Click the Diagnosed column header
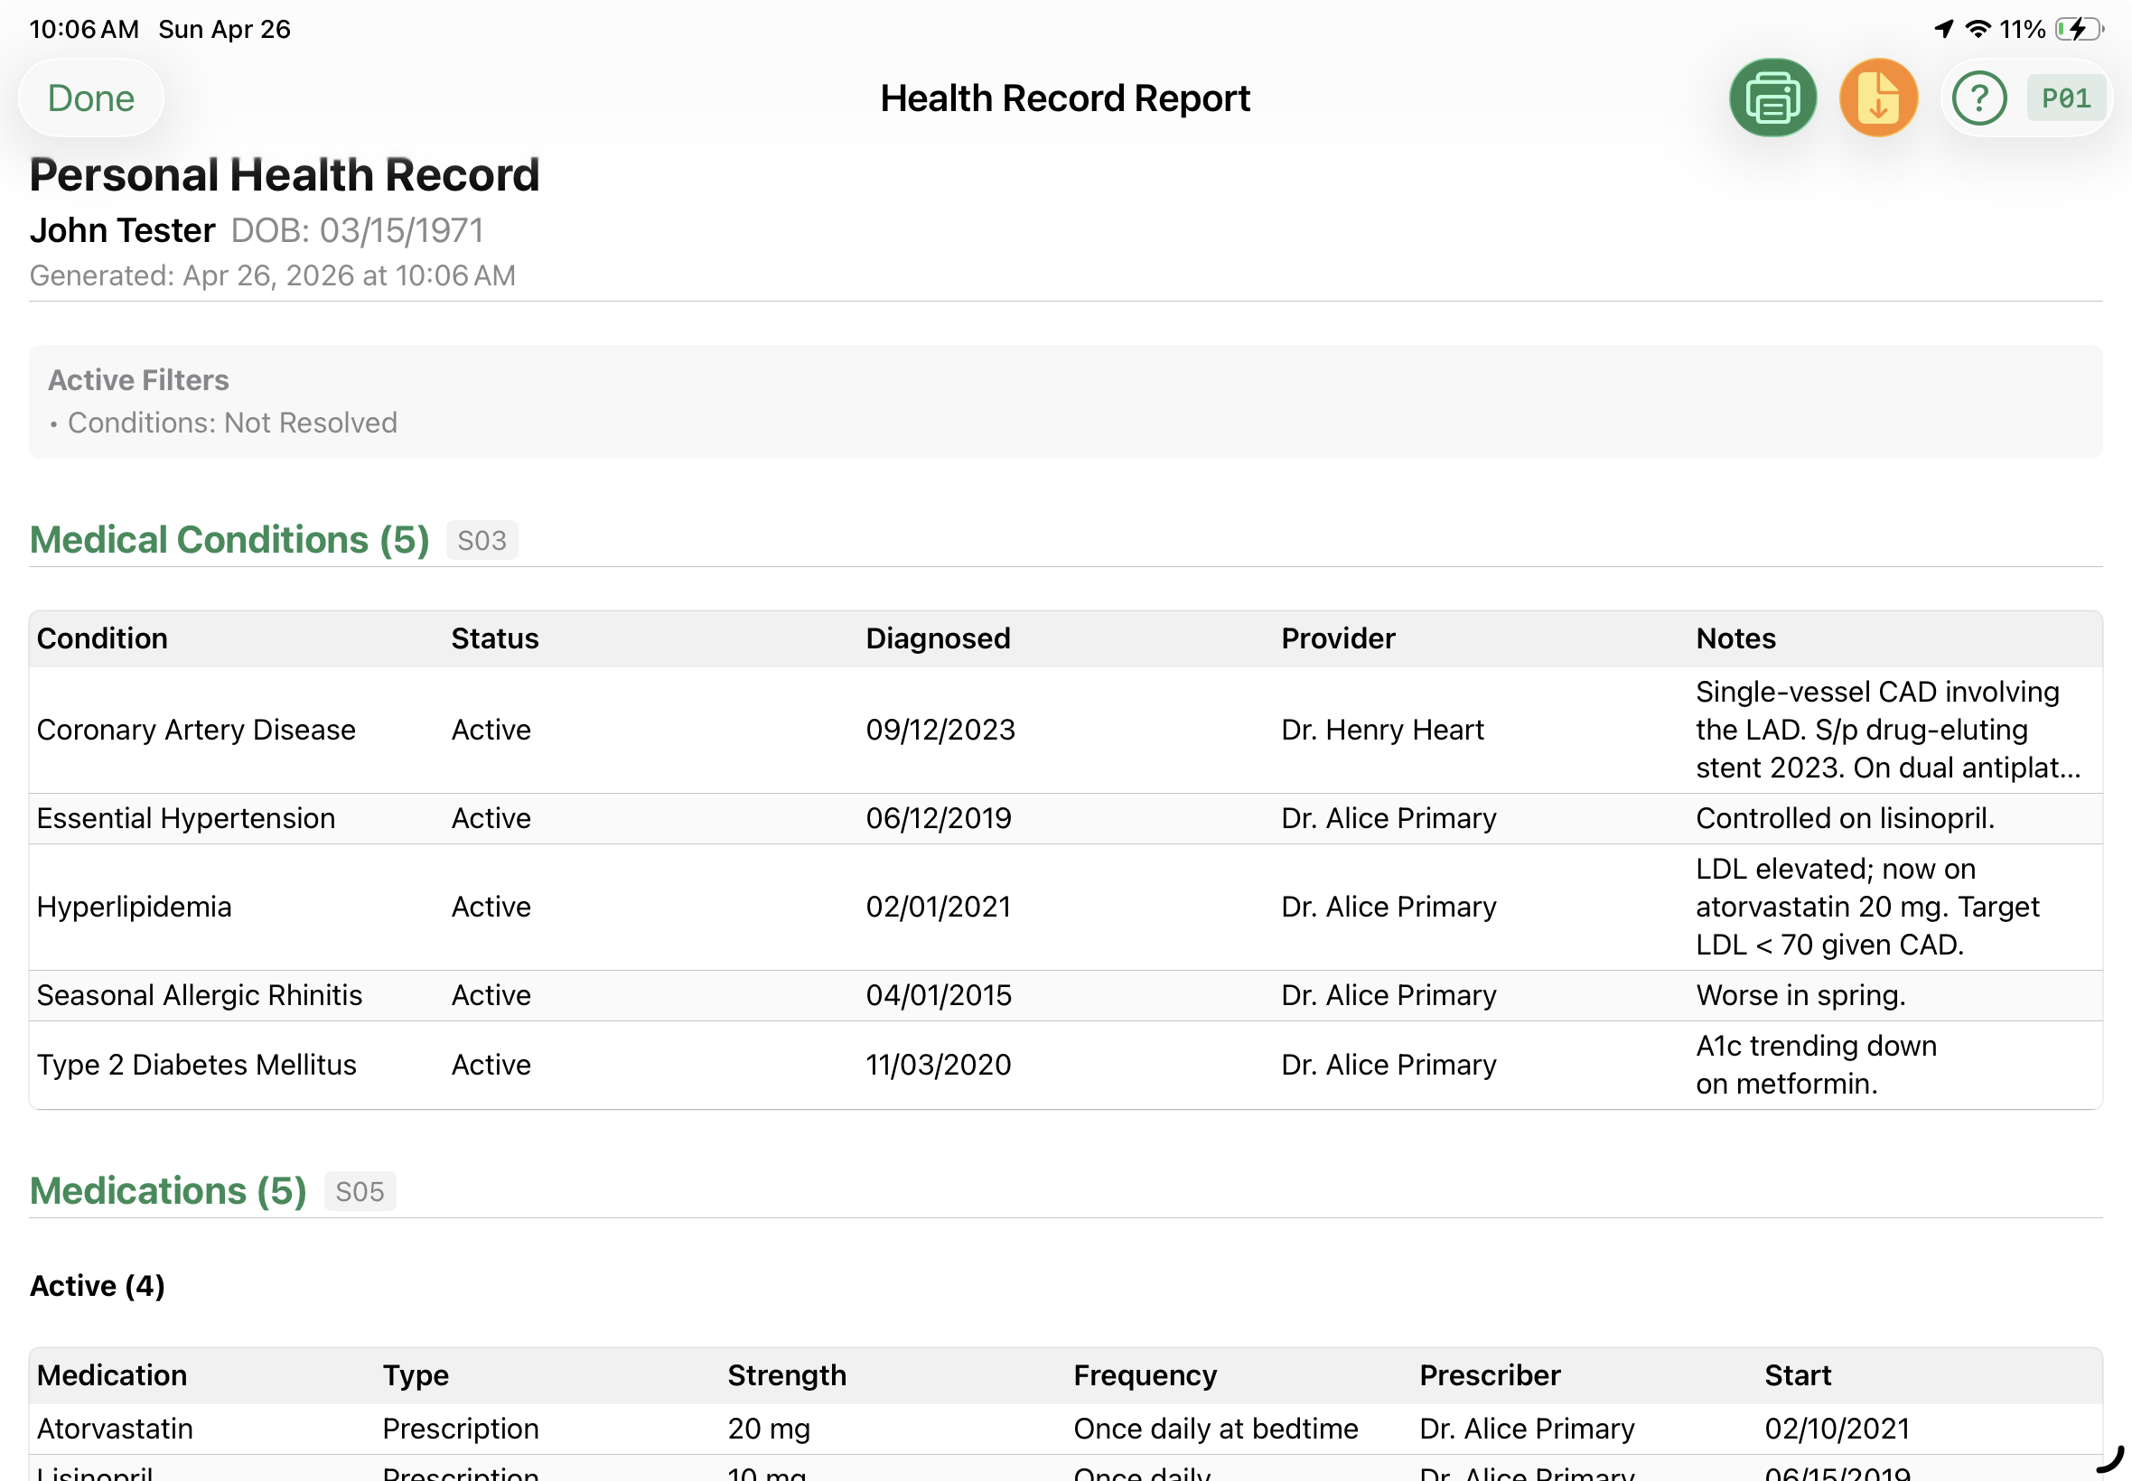The image size is (2132, 1481). tap(938, 638)
